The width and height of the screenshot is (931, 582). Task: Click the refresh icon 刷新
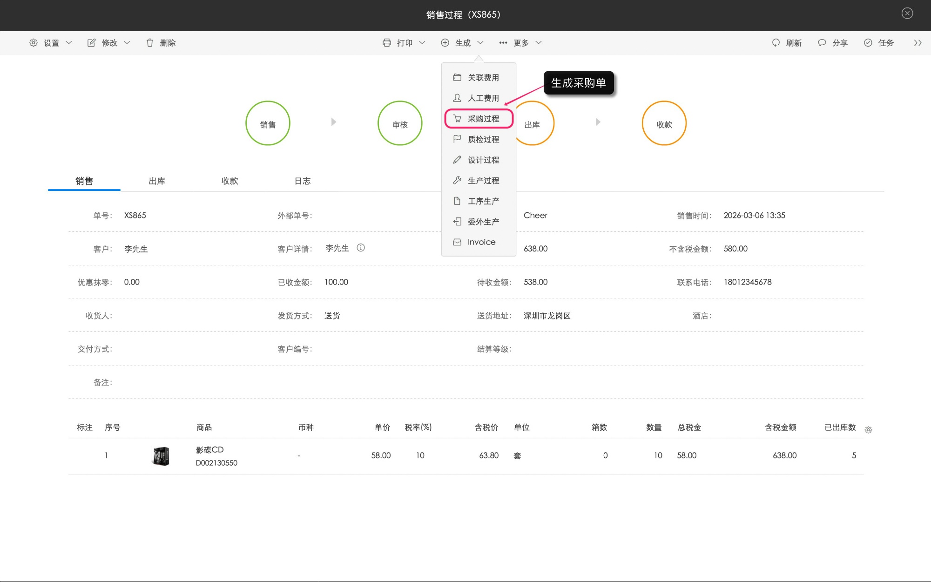click(786, 43)
